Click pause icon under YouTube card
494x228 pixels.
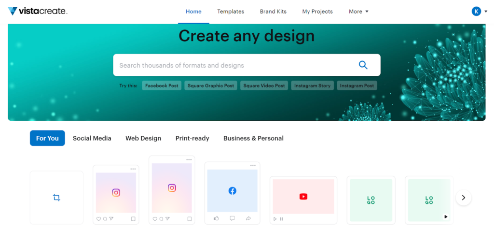coord(281,218)
